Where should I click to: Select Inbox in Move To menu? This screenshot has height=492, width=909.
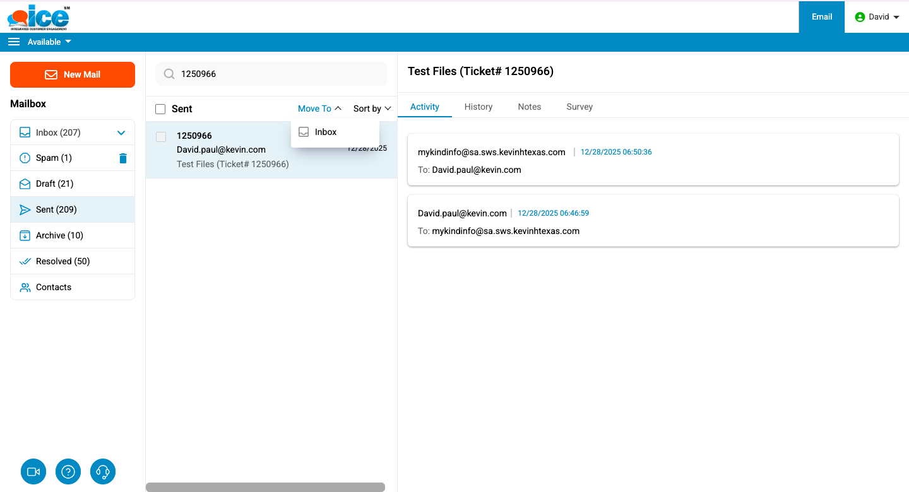point(326,132)
